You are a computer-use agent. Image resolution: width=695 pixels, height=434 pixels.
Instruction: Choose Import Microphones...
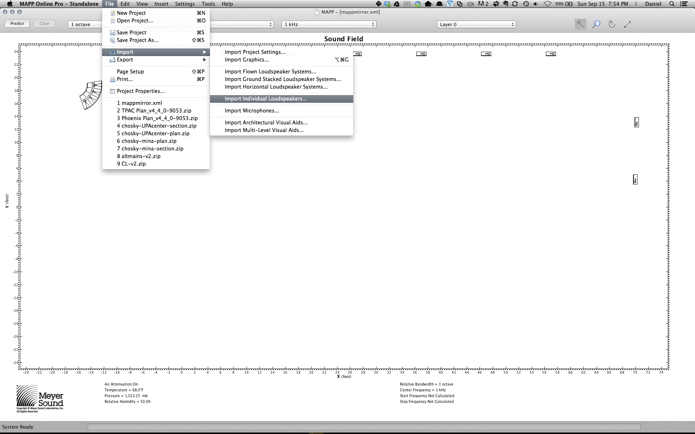[x=282, y=111]
